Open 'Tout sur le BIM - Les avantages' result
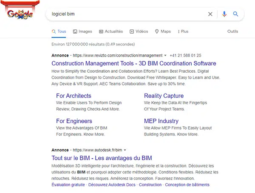255x193 pixels. (x=102, y=158)
